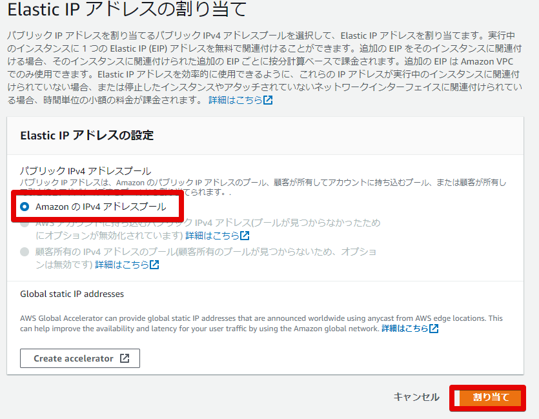Open 詳細はこちら link for Global Accelerator text
The height and width of the screenshot is (419, 539).
click(x=410, y=329)
